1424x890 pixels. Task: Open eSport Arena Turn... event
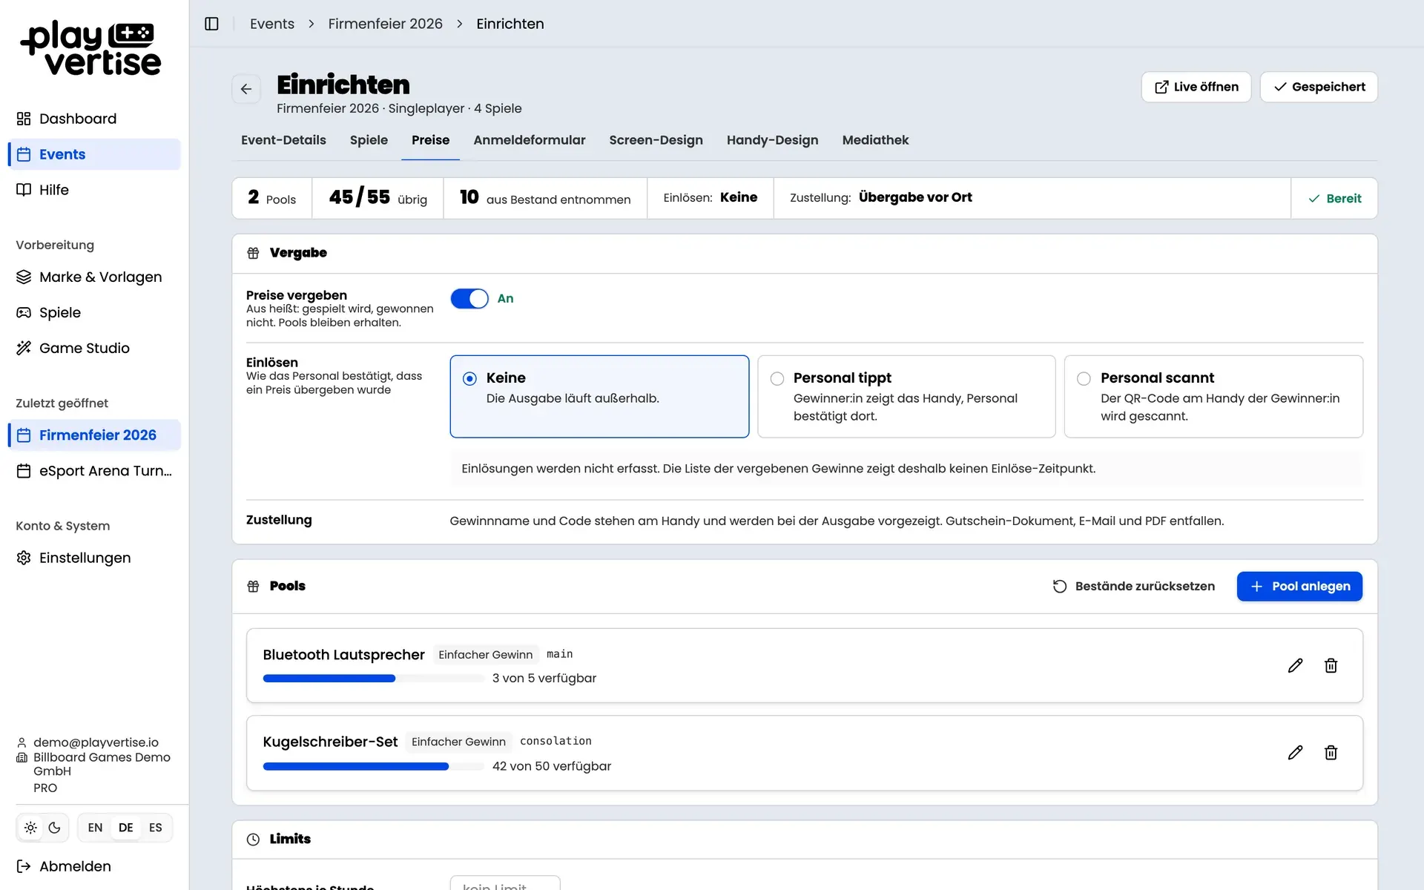[94, 471]
